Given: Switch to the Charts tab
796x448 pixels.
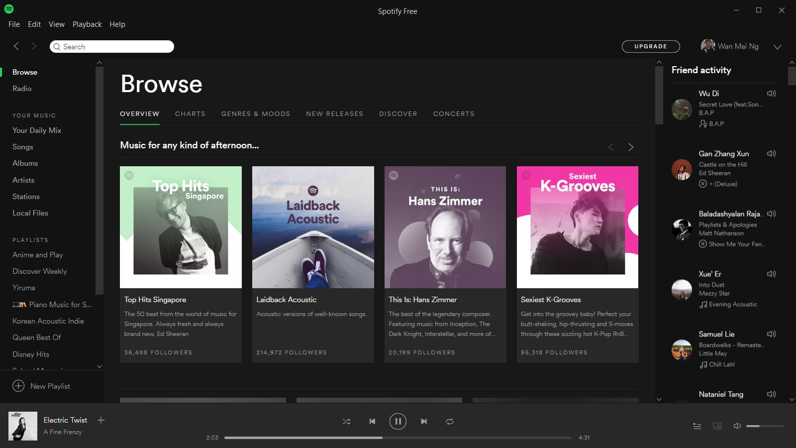Looking at the screenshot, I should tap(190, 113).
